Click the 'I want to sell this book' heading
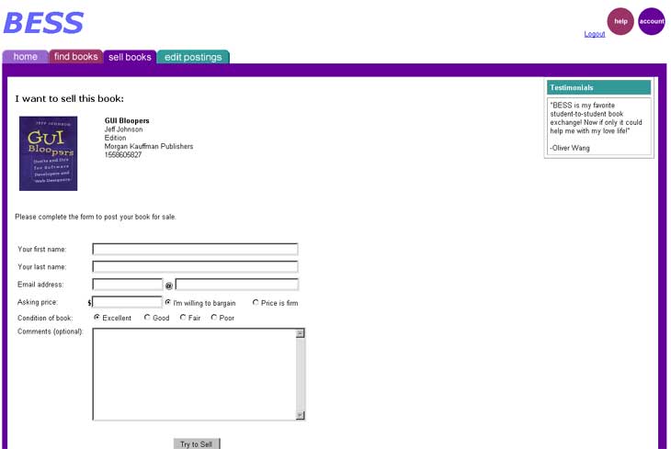The width and height of the screenshot is (671, 449). click(69, 99)
